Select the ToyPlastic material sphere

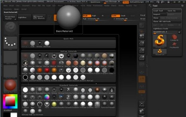point(25,104)
